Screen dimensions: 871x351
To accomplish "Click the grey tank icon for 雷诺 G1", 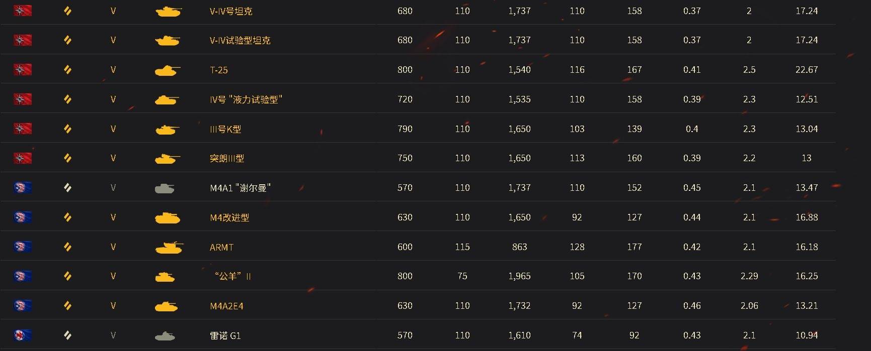I will point(165,335).
